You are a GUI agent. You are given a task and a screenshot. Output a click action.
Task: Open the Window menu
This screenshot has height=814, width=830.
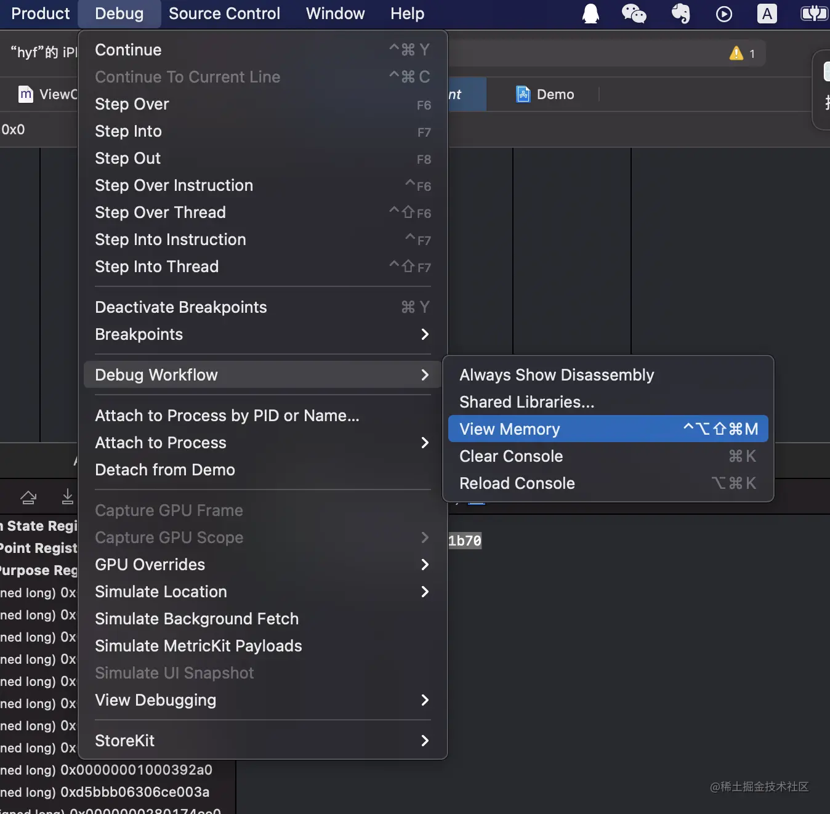335,14
